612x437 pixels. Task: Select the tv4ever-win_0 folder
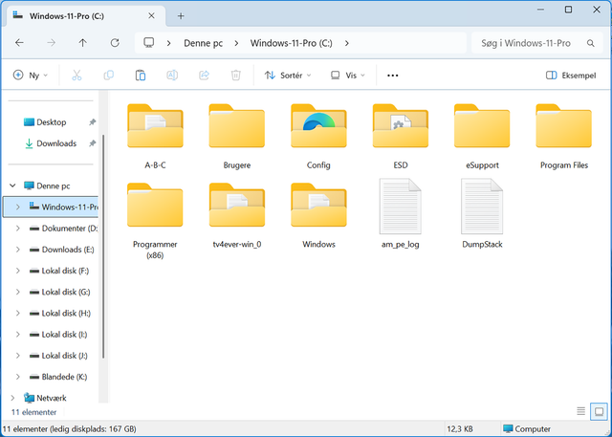[237, 215]
